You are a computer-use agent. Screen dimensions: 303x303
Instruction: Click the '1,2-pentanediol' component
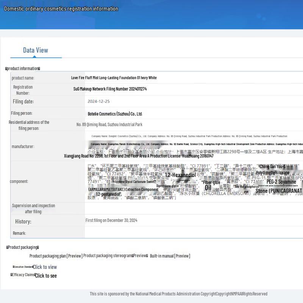click(109, 194)
